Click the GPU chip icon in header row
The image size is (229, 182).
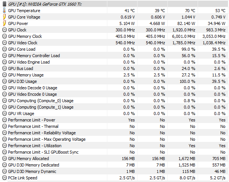[x=5, y=4]
